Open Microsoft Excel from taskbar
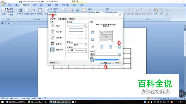 [38, 102]
